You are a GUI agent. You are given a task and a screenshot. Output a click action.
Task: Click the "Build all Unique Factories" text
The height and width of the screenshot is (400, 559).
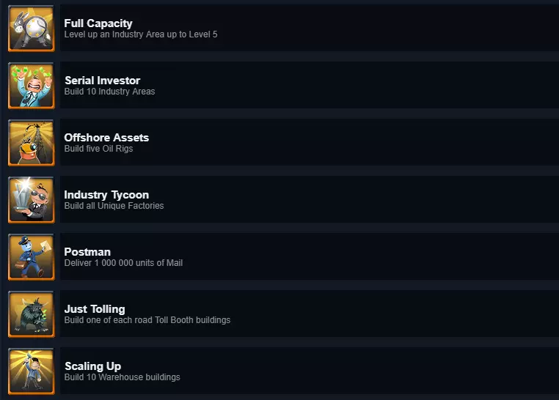click(x=114, y=206)
